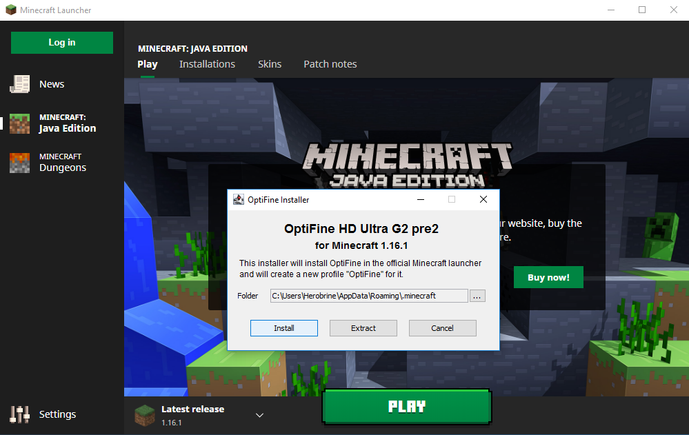Click the OptiFine Installer Java icon
Screen dimensions: 689x435
coord(238,199)
